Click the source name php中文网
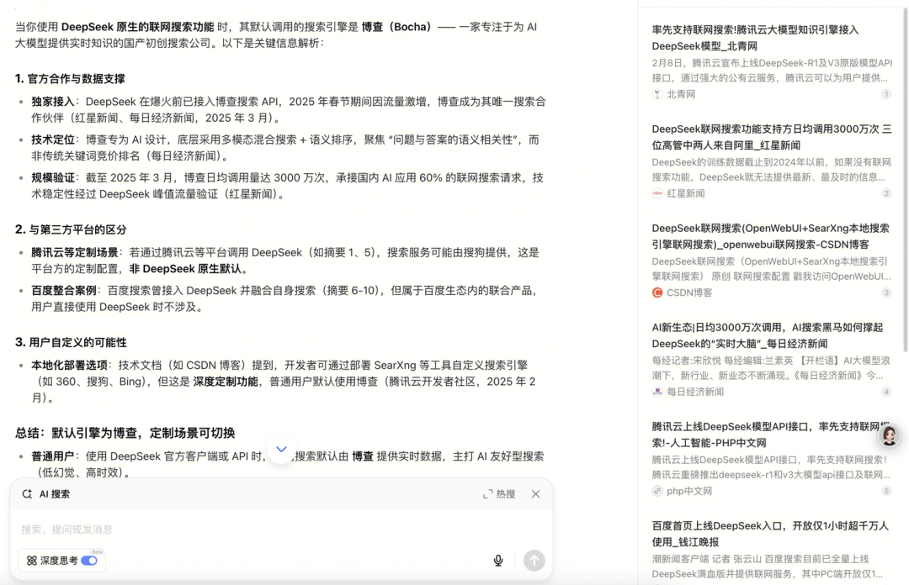Image resolution: width=909 pixels, height=585 pixels. click(689, 491)
